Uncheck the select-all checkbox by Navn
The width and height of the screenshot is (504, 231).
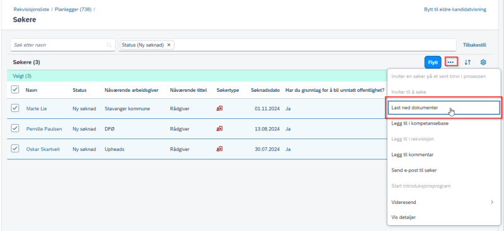pyautogui.click(x=14, y=90)
